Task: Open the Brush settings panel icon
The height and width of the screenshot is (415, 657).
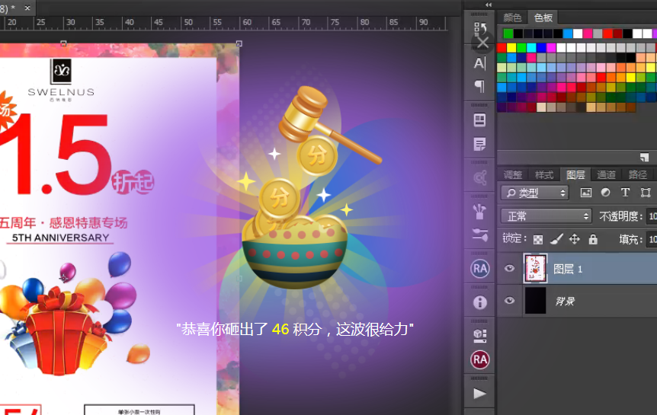Action: (479, 235)
